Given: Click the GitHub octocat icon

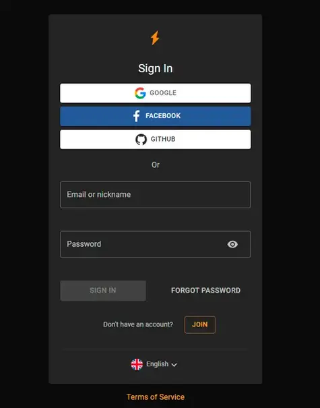Looking at the screenshot, I should (141, 139).
